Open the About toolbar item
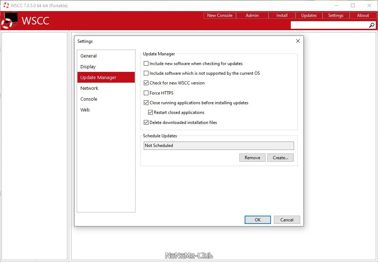The image size is (378, 262). 363,15
